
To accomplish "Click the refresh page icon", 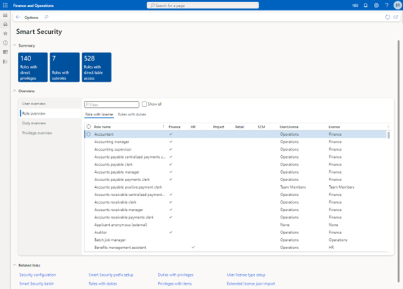I will pos(387,17).
